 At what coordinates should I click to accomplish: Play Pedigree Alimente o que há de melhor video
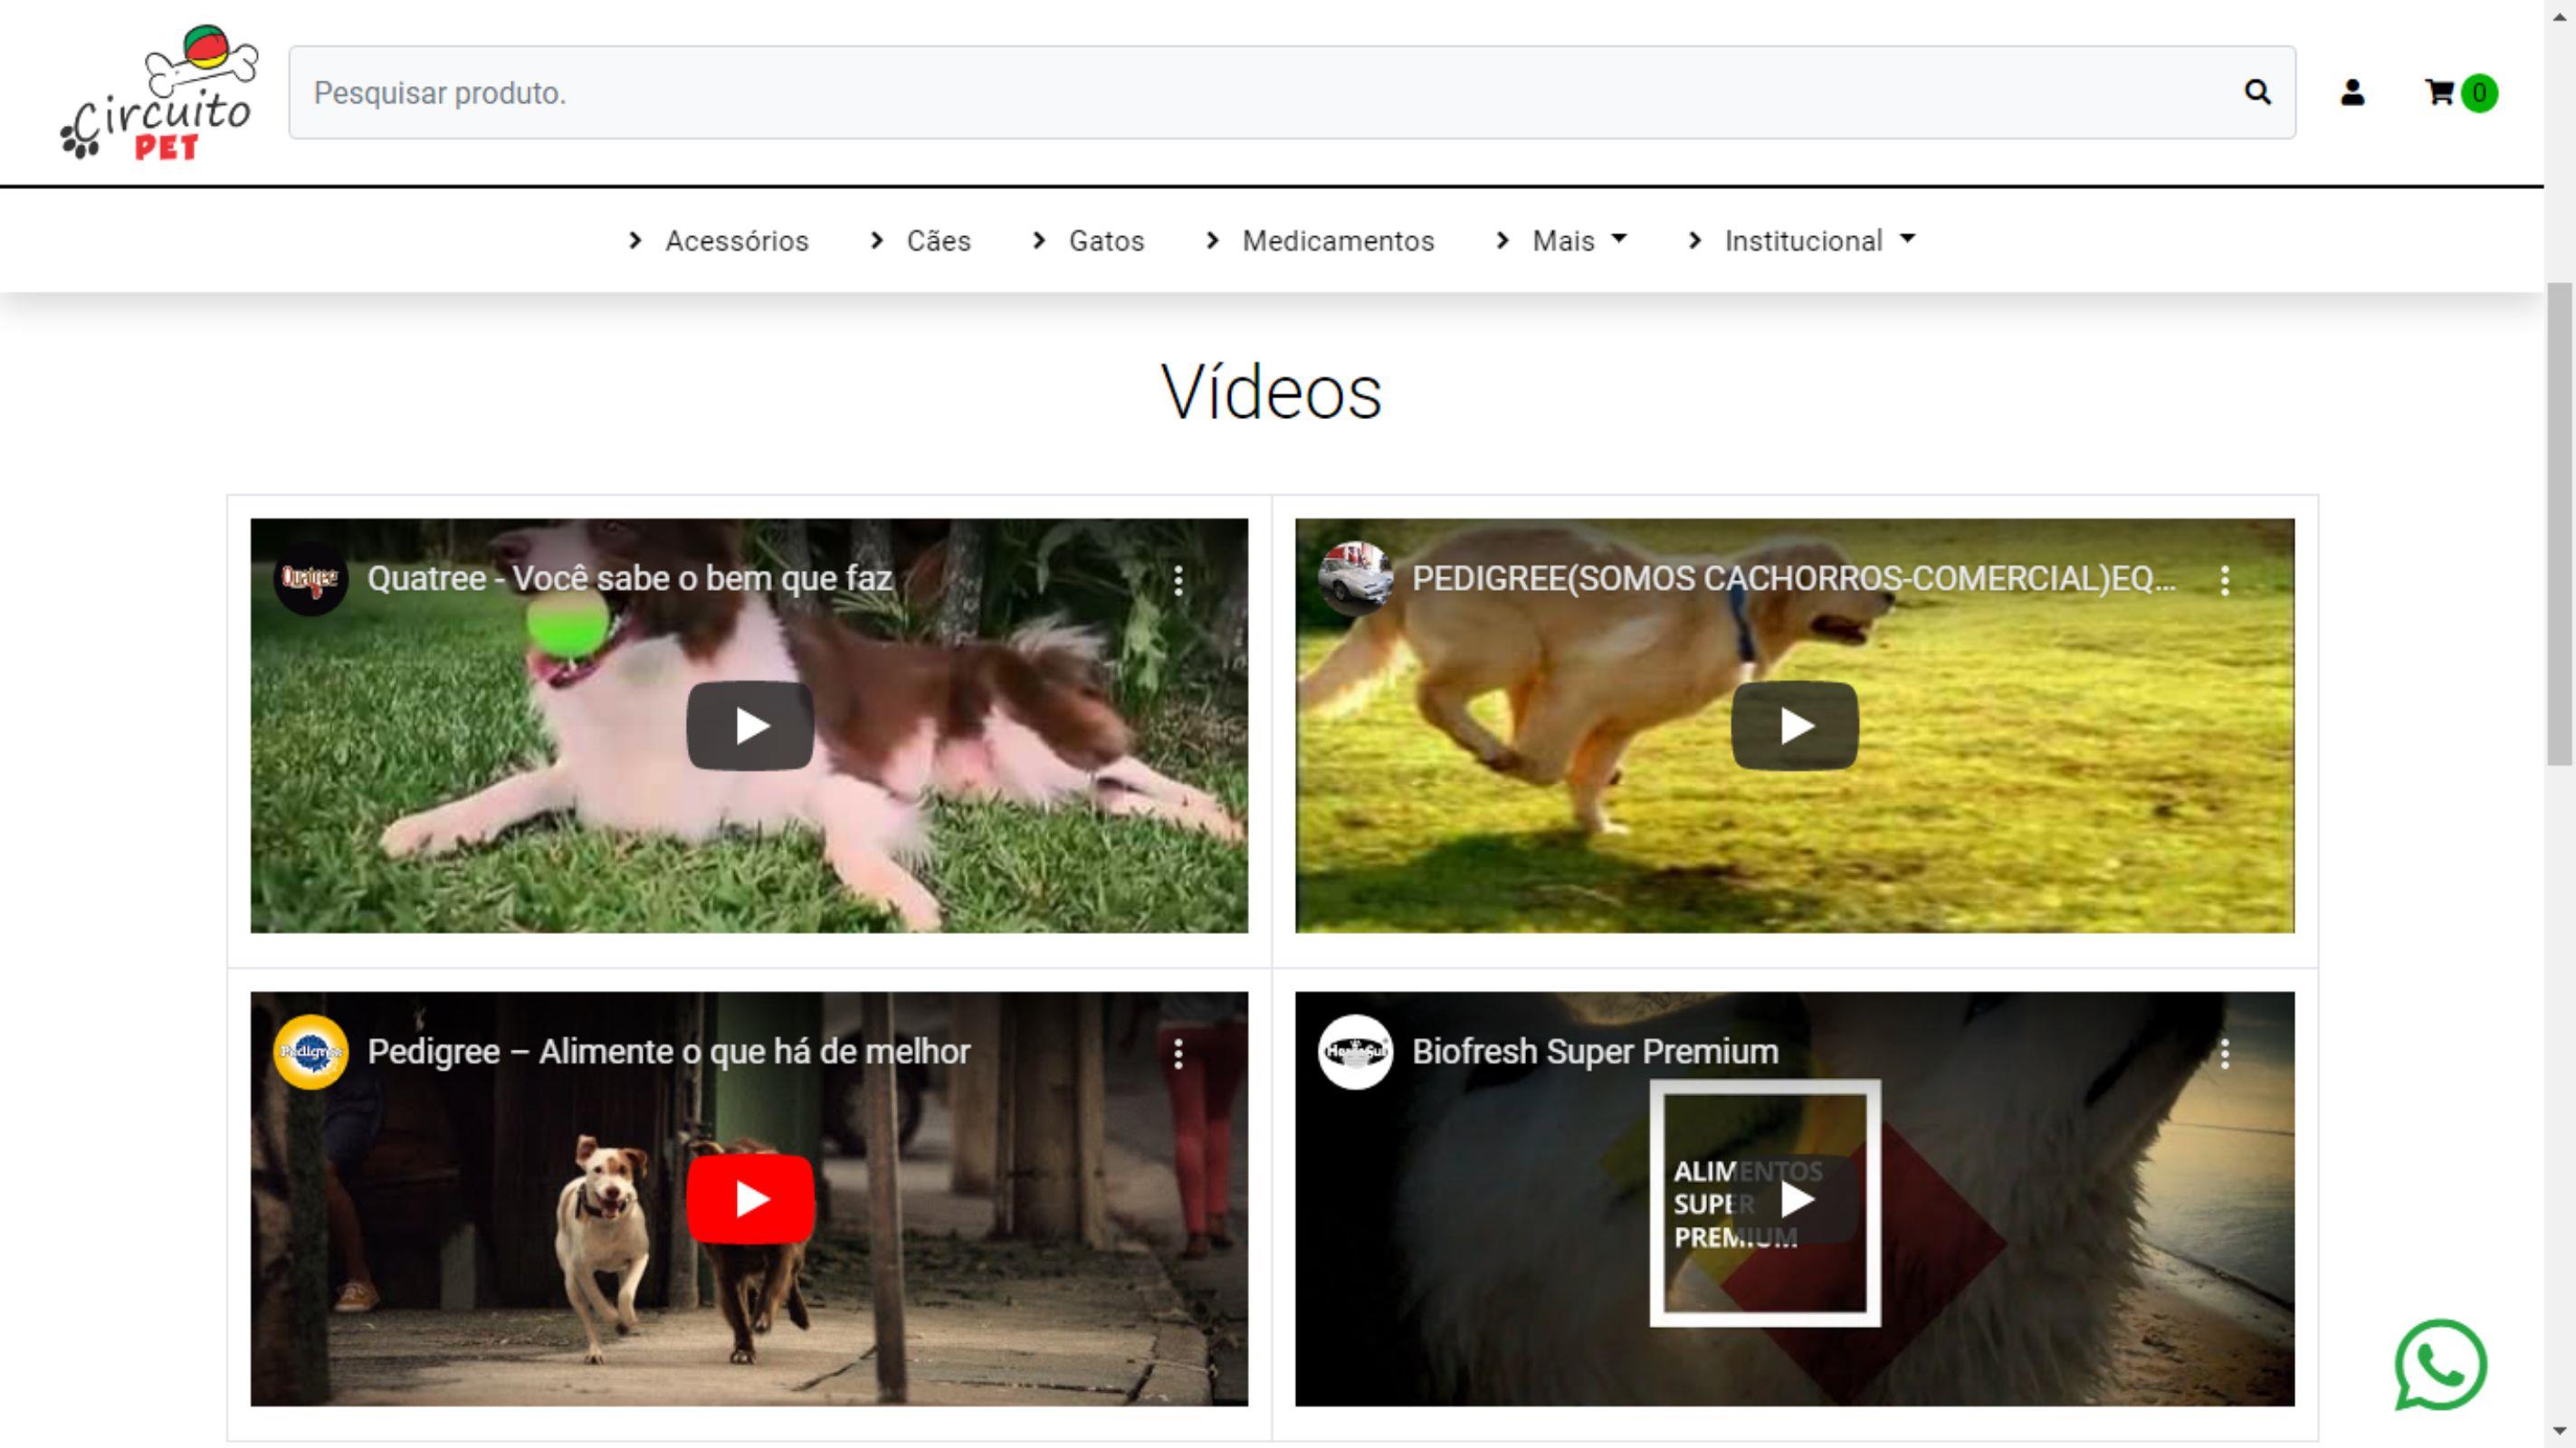coord(749,1199)
